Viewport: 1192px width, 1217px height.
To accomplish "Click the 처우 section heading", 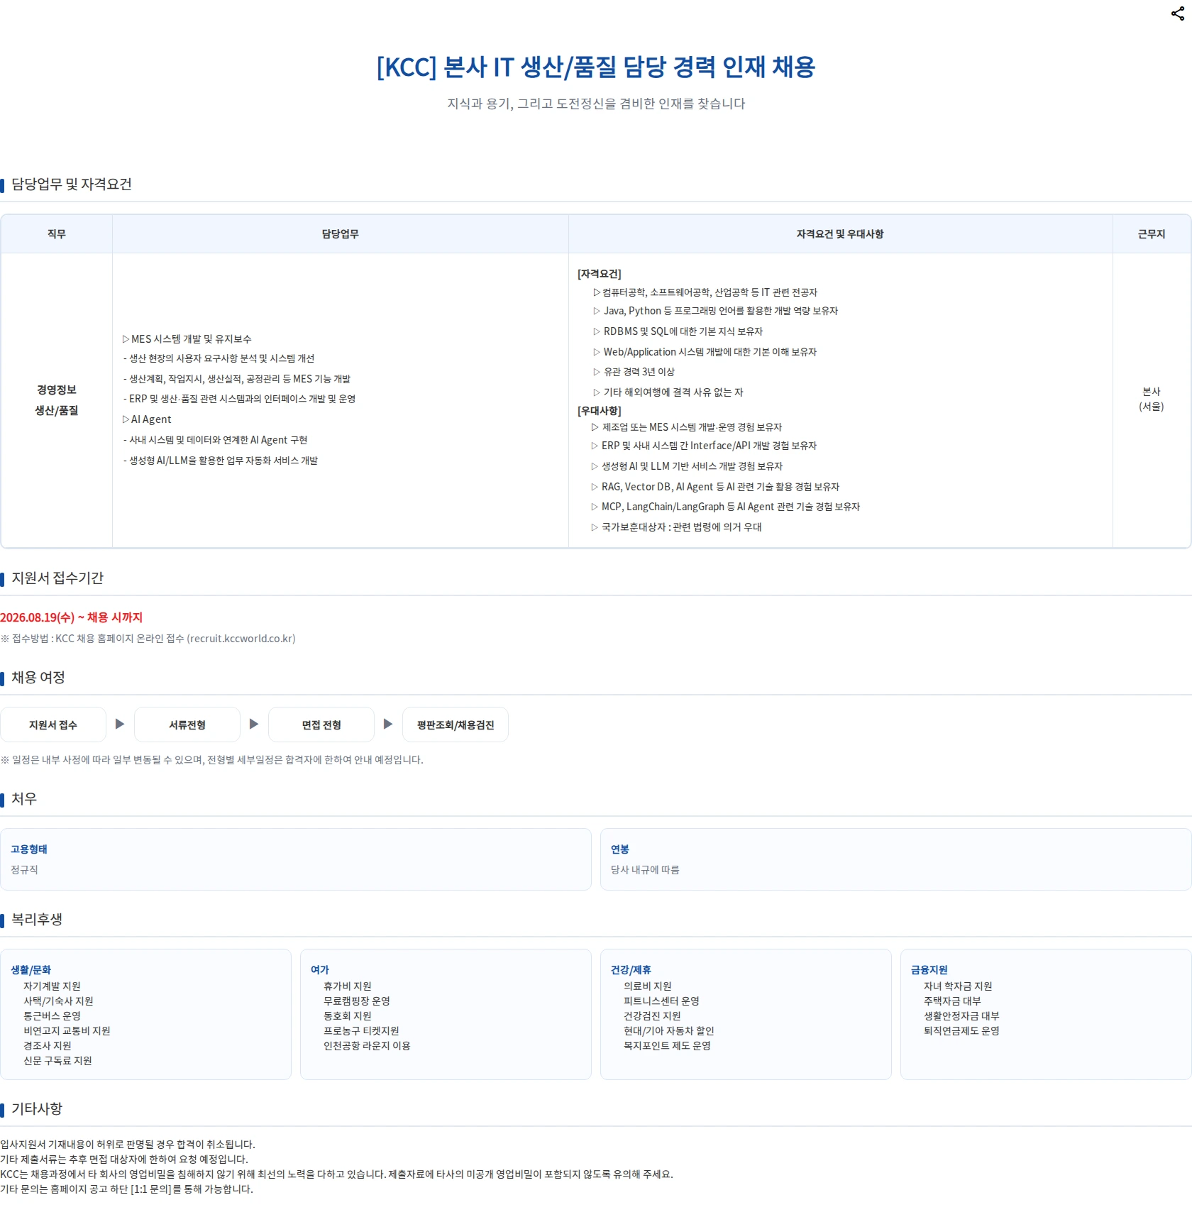I will coord(24,799).
